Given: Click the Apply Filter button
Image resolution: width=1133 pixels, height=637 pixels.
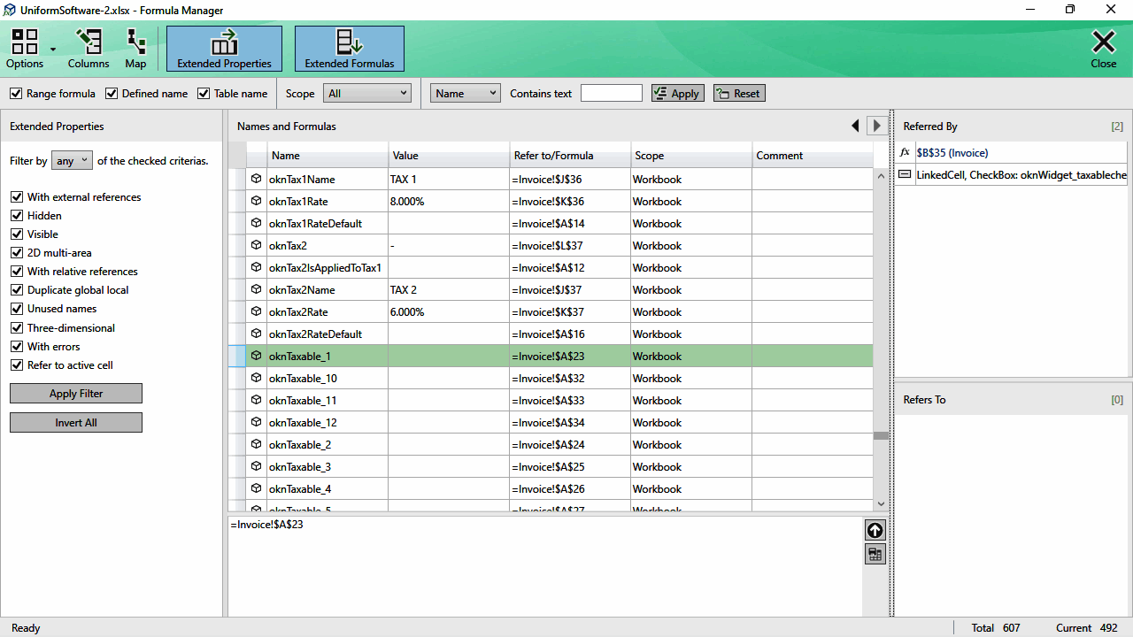Looking at the screenshot, I should click(76, 394).
